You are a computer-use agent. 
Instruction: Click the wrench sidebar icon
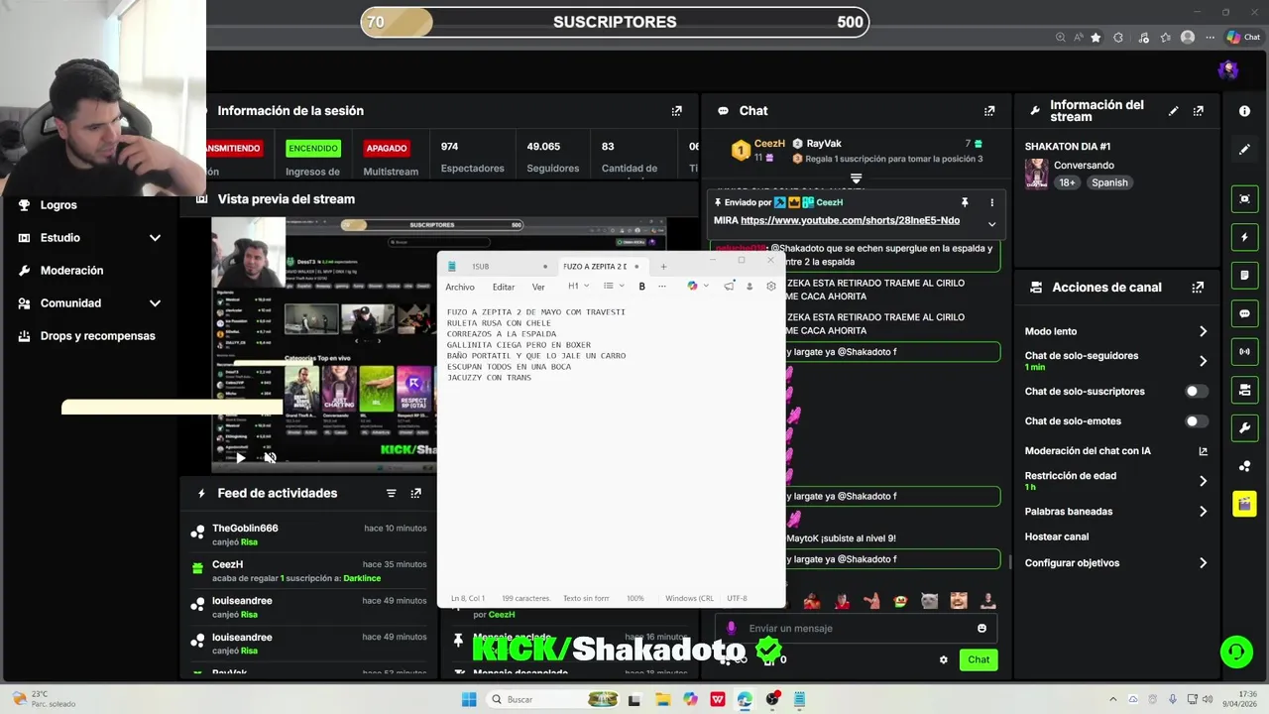pyautogui.click(x=1244, y=428)
